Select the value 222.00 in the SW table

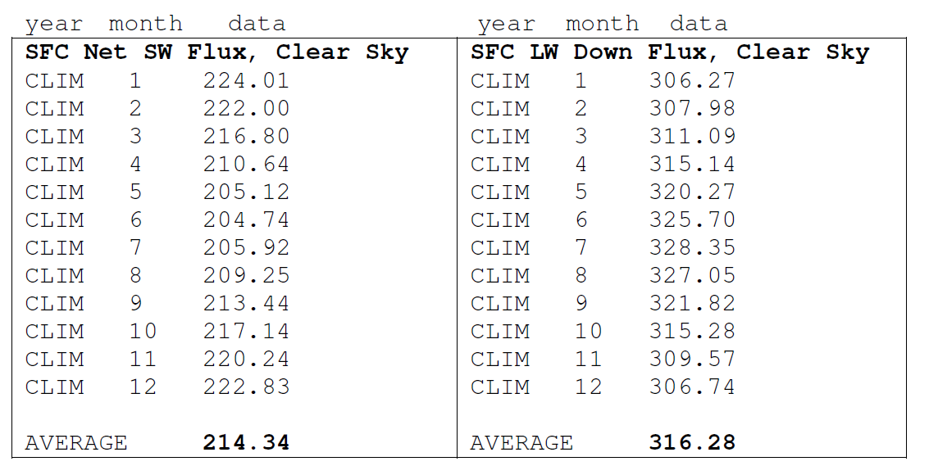click(x=246, y=109)
